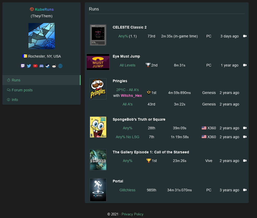Click the '2m 35s (in-game time)' run time
Screen dimensions: 257x218
(x=180, y=36)
